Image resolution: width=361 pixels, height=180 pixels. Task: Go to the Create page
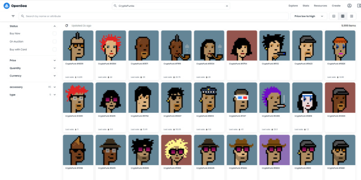pyautogui.click(x=336, y=6)
